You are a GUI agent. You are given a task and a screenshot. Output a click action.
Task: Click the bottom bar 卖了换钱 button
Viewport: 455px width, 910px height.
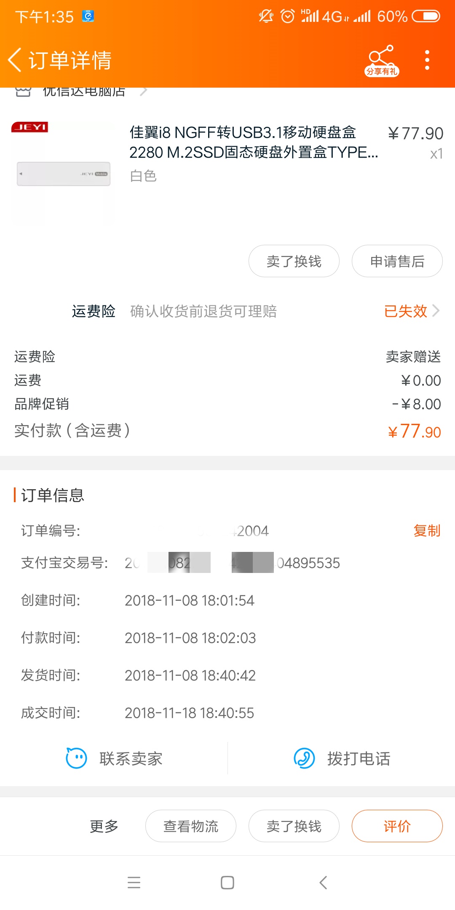pyautogui.click(x=294, y=826)
